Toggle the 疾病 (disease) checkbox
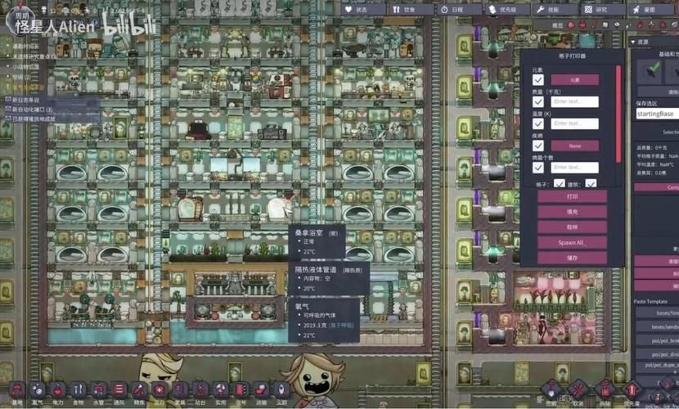Image resolution: width=679 pixels, height=409 pixels. click(x=537, y=146)
